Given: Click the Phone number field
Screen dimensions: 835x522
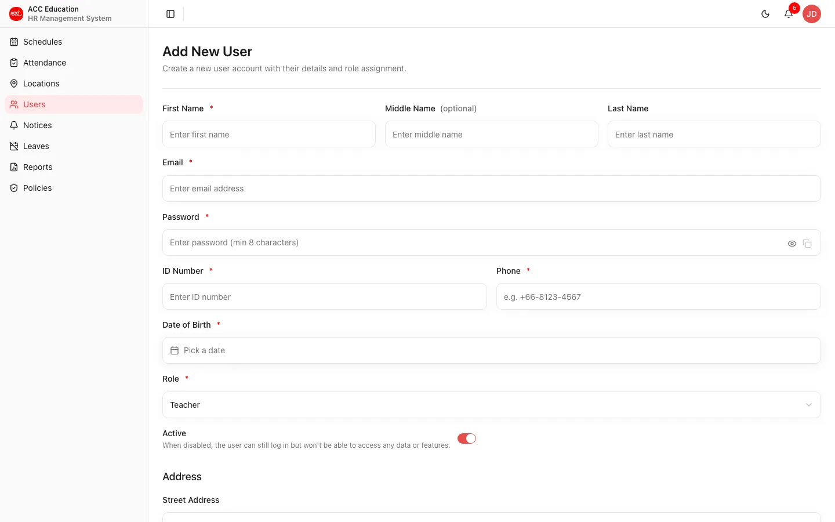Looking at the screenshot, I should (x=659, y=296).
